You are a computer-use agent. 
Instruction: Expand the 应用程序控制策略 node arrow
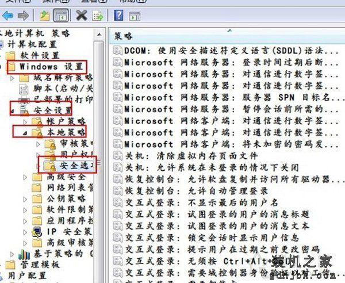tap(25, 221)
